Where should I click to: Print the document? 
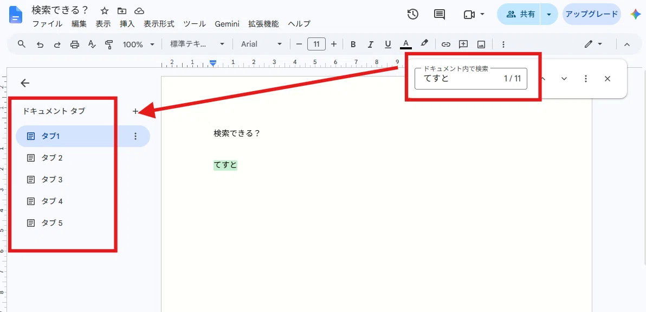coord(75,44)
